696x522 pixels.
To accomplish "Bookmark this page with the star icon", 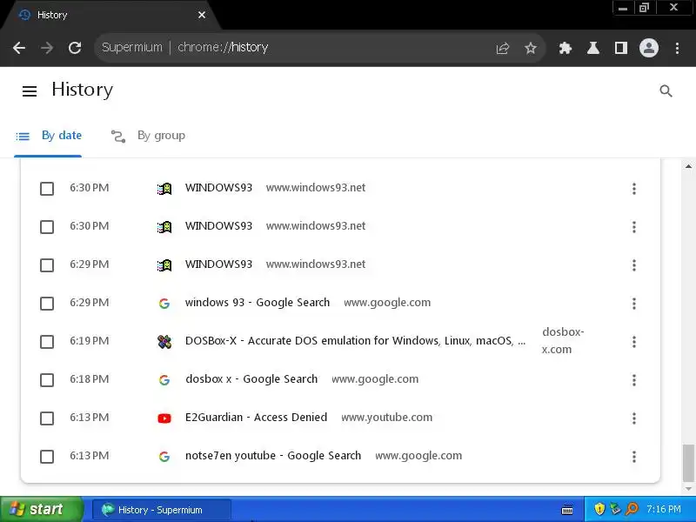I will point(531,48).
